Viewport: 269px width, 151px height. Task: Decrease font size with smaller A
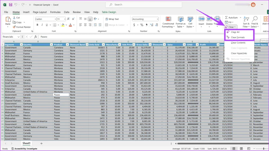73,19
